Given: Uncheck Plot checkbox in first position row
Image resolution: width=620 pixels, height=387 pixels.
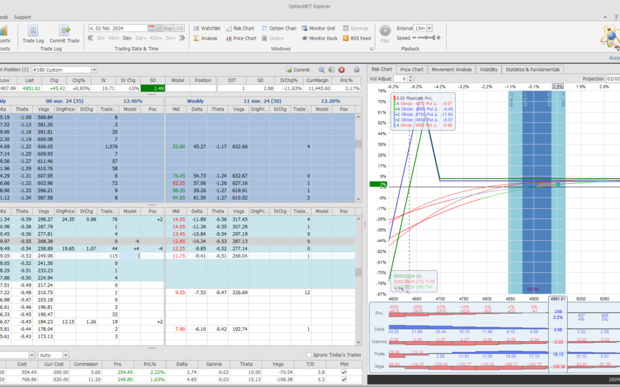Looking at the screenshot, I should coord(344,372).
